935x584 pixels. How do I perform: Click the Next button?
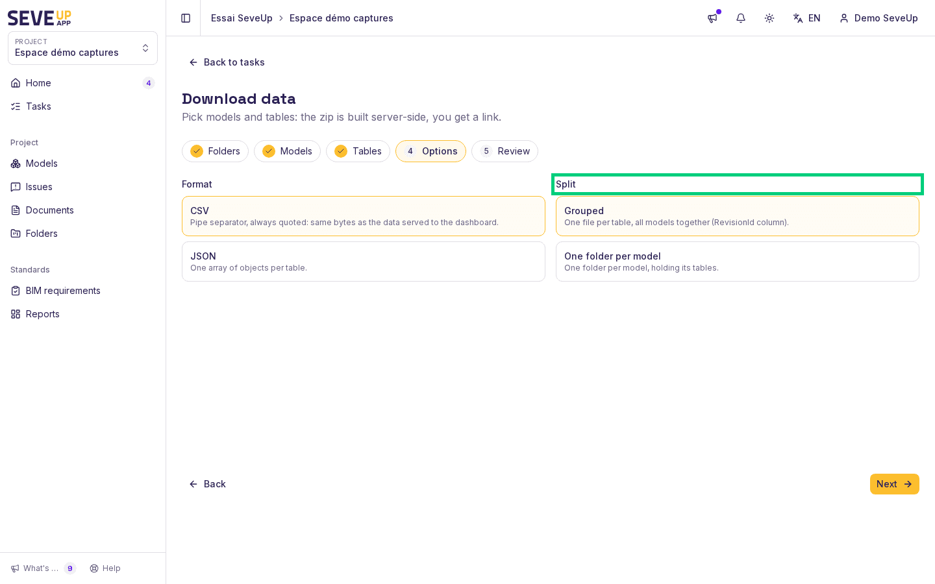click(895, 484)
